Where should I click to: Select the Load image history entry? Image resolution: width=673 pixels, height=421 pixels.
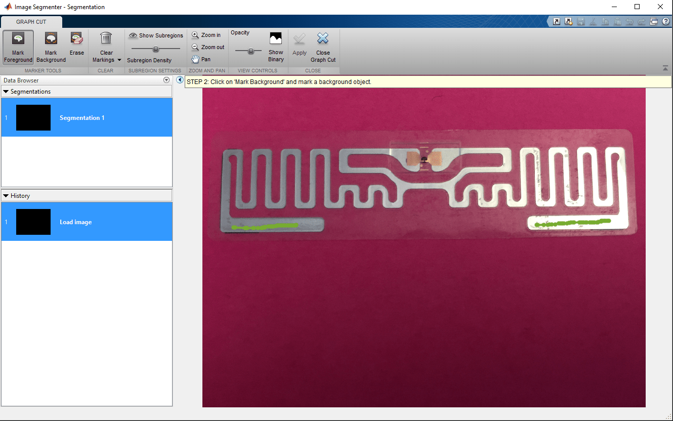[87, 222]
